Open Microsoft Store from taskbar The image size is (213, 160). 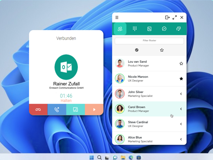pyautogui.click(x=138, y=157)
